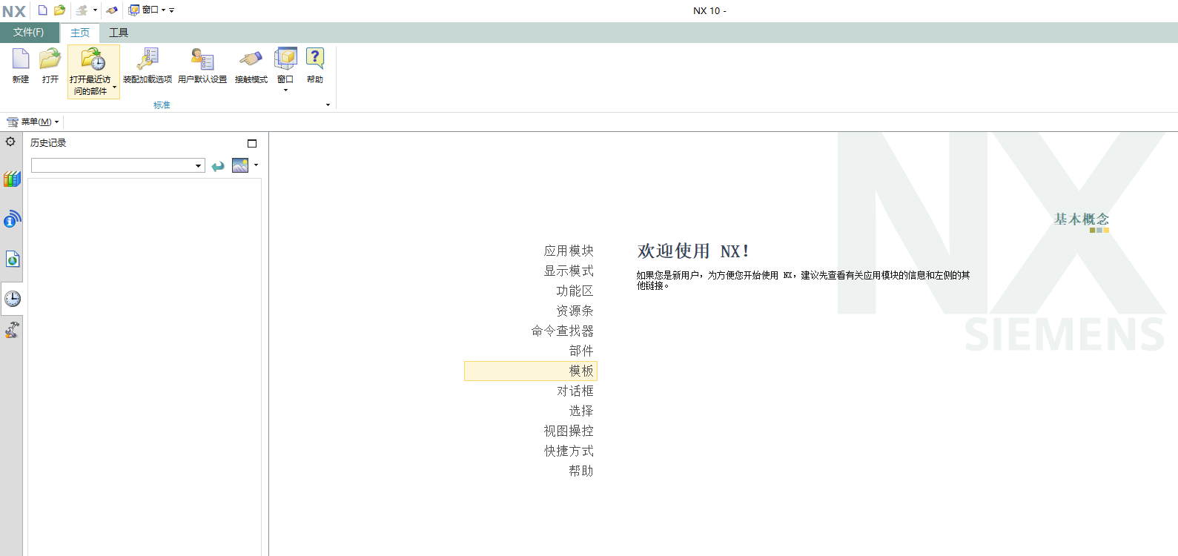Expand the 窗口 dropdown in quick access toolbar
The width and height of the screenshot is (1178, 556).
(x=164, y=10)
